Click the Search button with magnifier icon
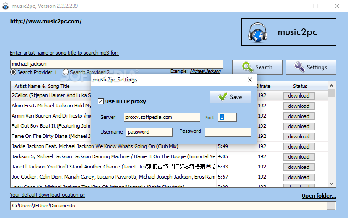 click(257, 67)
